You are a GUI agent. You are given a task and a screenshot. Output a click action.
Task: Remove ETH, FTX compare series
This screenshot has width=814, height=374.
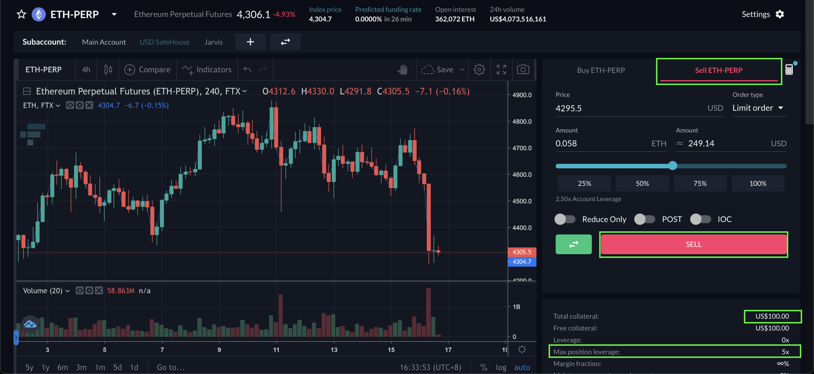pos(89,105)
